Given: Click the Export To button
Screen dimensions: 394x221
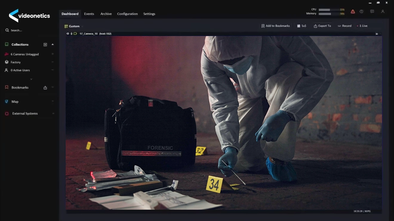Looking at the screenshot, I should [322, 26].
